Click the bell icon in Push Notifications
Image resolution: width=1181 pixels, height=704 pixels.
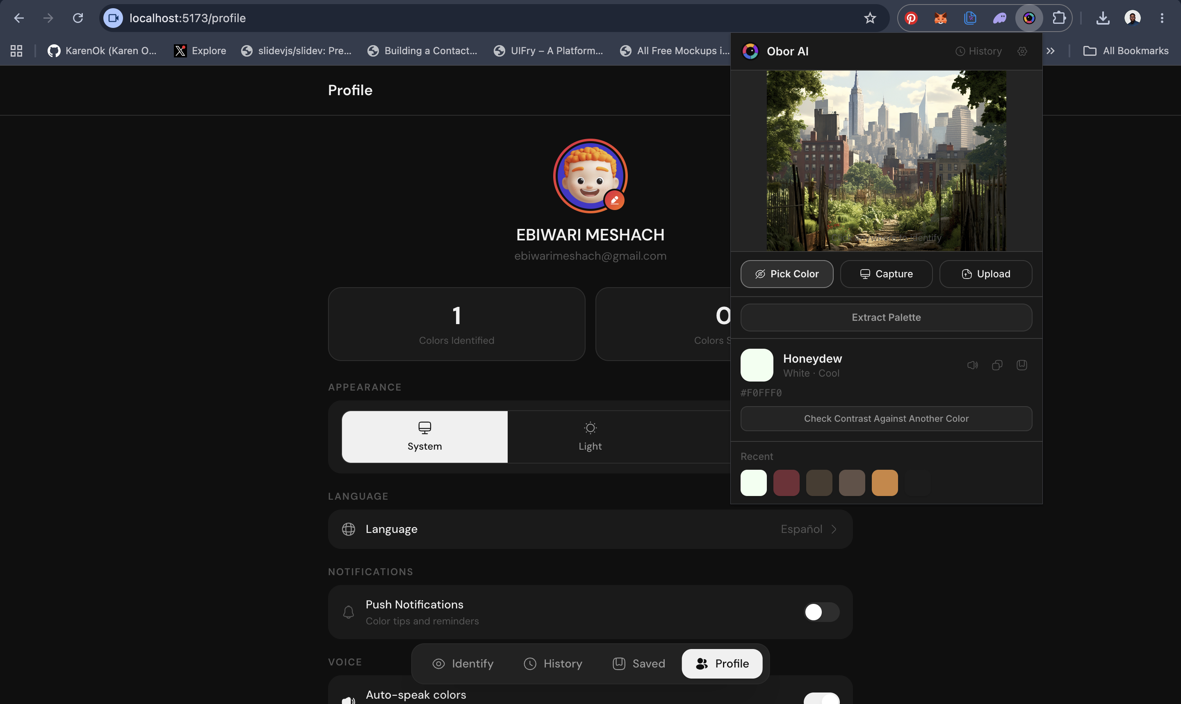(349, 612)
